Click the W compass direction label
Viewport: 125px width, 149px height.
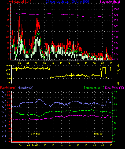click(x=118, y=70)
